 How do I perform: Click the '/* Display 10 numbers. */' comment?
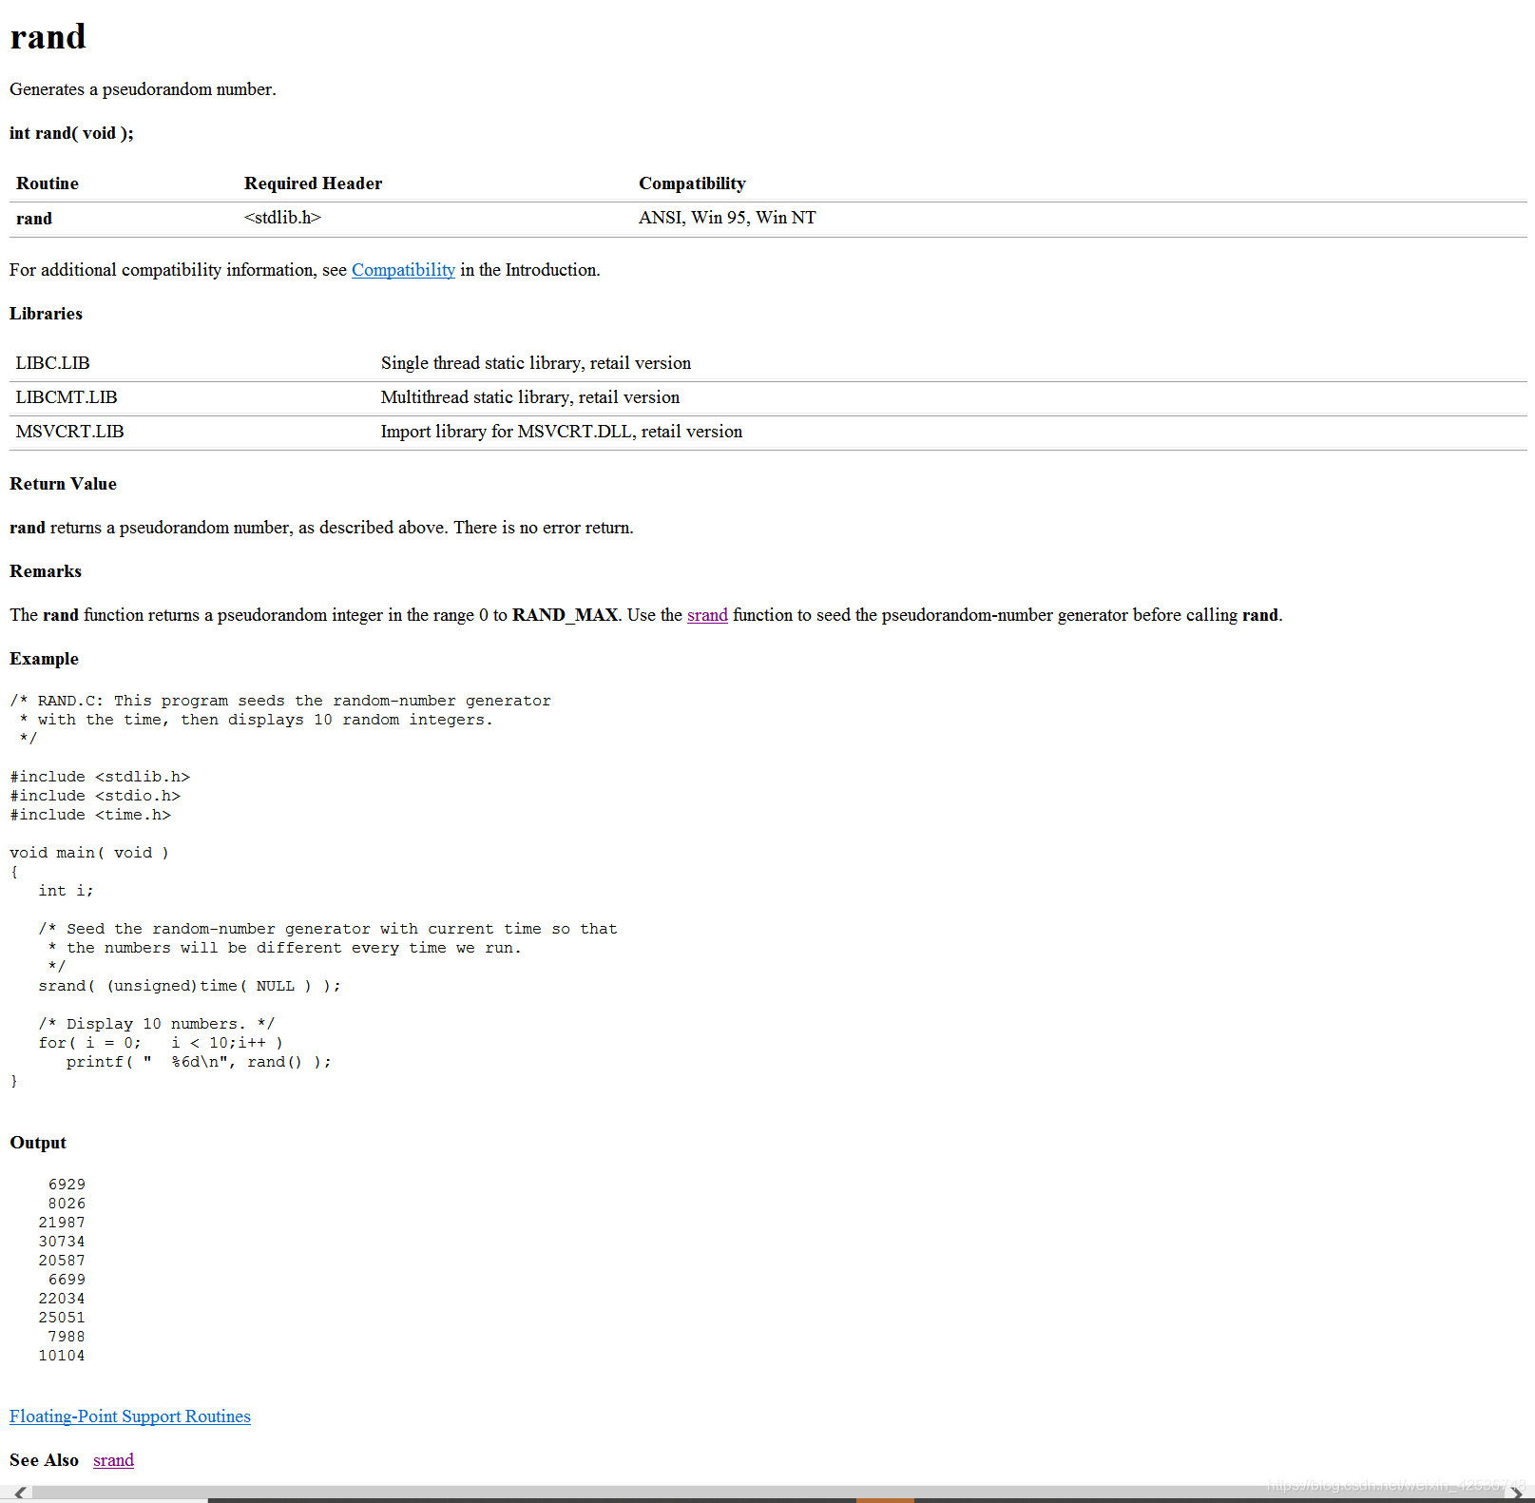click(156, 1024)
